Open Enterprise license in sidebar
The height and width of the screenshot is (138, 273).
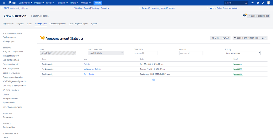(10, 99)
